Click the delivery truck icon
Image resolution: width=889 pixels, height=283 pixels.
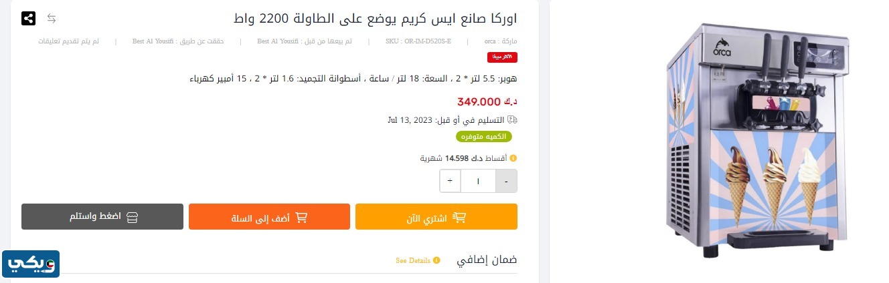513,120
